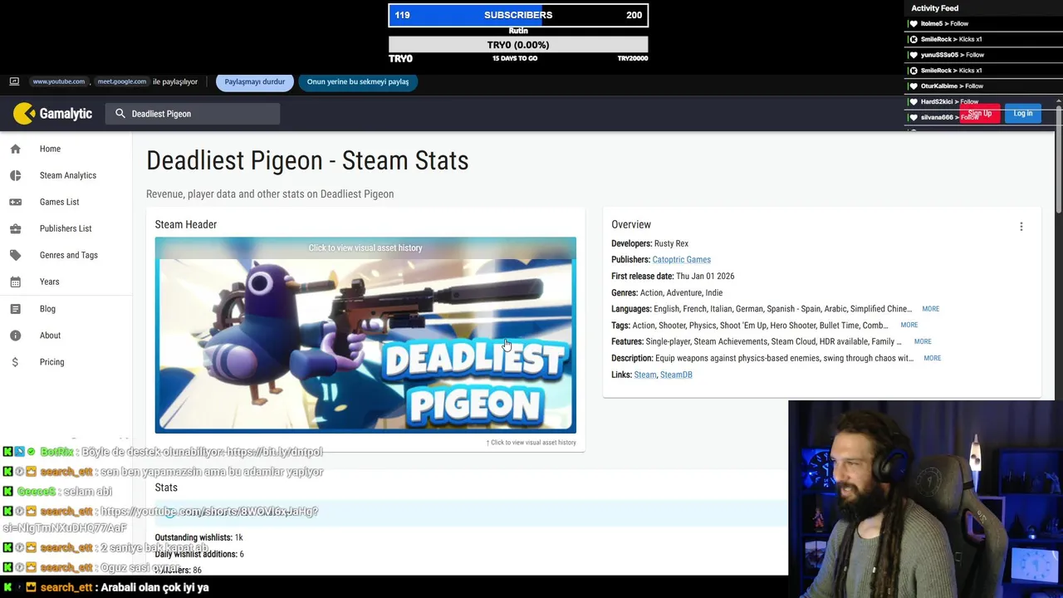Click the Gamalytic logo icon
The width and height of the screenshot is (1063, 598).
pos(24,113)
